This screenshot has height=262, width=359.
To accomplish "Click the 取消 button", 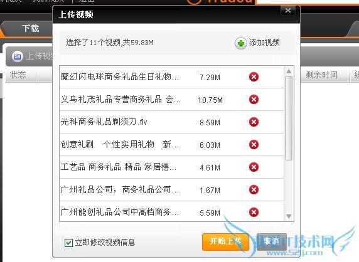I will coord(272,242).
